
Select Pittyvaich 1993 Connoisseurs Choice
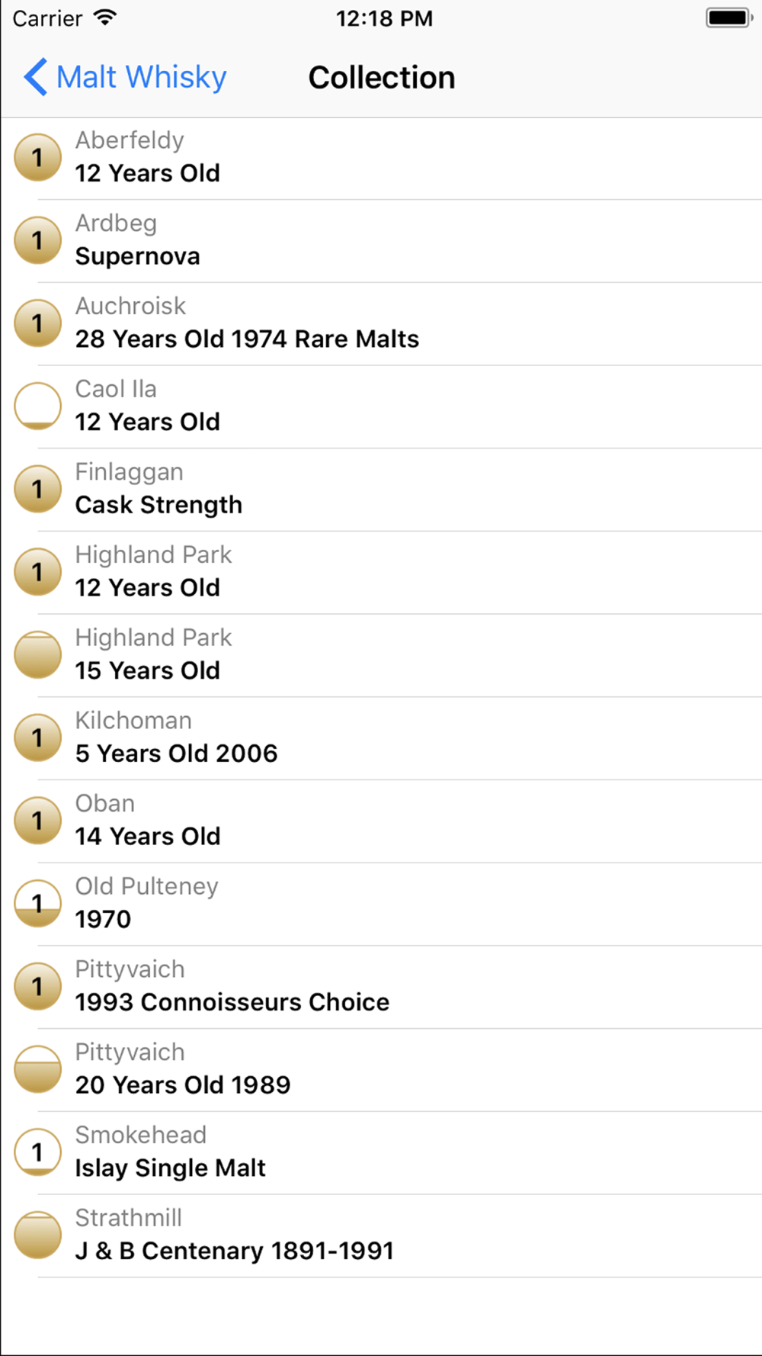point(232,986)
